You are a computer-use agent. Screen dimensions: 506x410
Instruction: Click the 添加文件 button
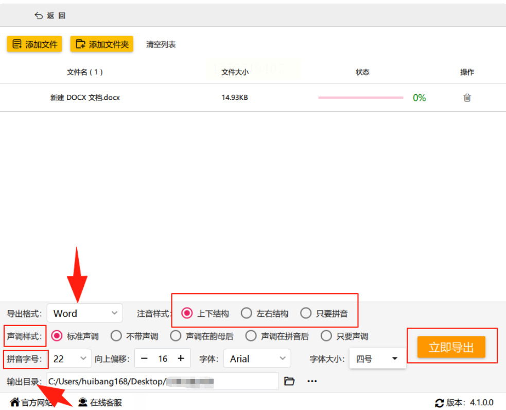(x=34, y=44)
